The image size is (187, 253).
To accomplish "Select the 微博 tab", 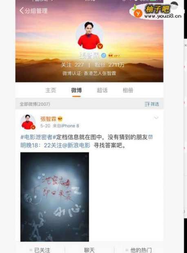I will point(76,90).
